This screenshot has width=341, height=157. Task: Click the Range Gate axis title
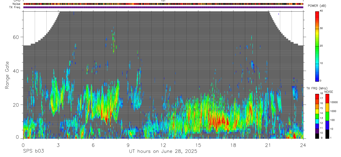pyautogui.click(x=7, y=75)
